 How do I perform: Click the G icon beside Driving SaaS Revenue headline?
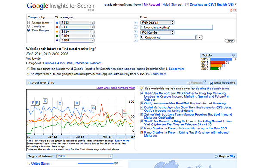point(142,132)
